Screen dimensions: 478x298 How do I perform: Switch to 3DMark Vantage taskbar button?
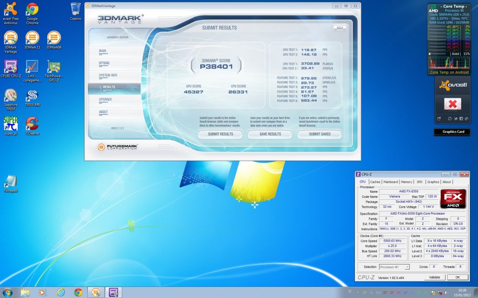pos(96,292)
